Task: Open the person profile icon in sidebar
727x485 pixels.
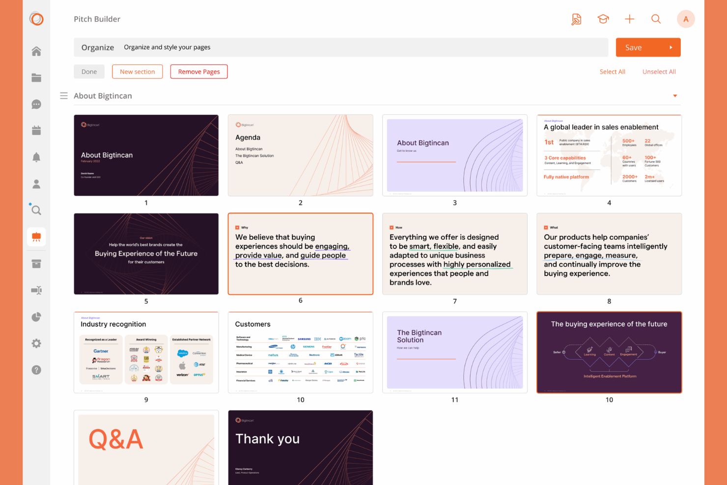Action: (x=36, y=184)
